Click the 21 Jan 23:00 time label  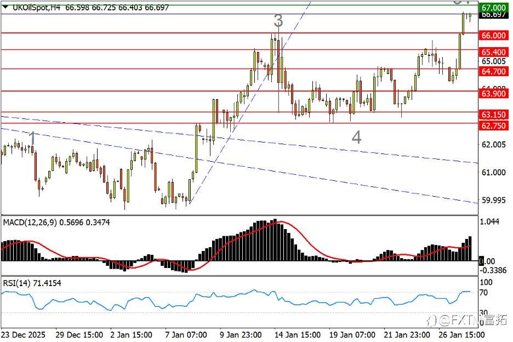[407, 335]
